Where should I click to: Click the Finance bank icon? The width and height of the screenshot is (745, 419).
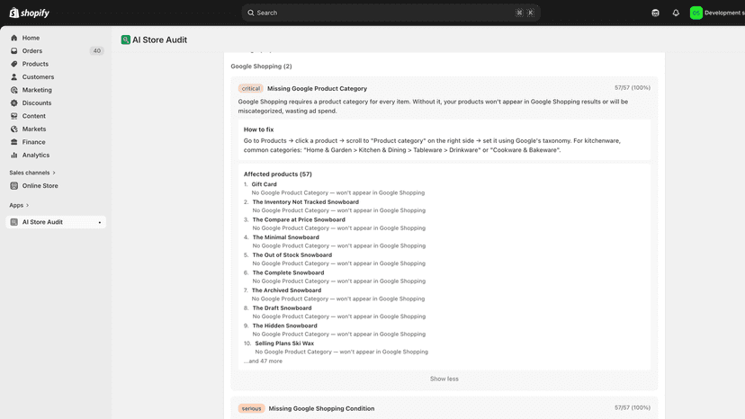click(13, 142)
